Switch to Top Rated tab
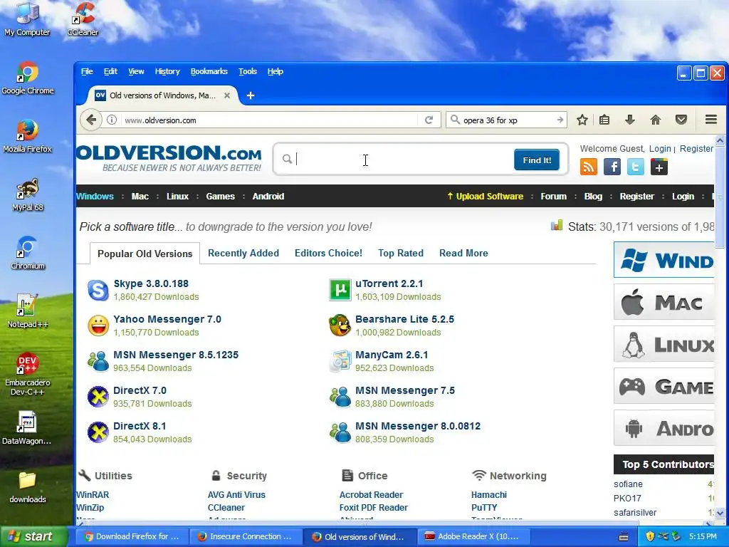This screenshot has width=729, height=547. coord(401,253)
